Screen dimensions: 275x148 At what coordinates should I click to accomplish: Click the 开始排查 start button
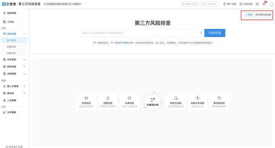click(215, 33)
